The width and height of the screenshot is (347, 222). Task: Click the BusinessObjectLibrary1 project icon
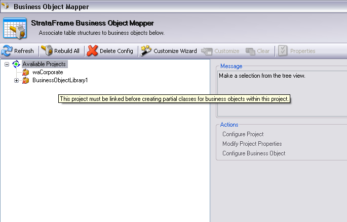pos(26,81)
